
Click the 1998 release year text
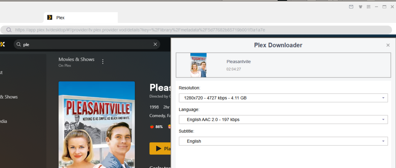coord(154,107)
